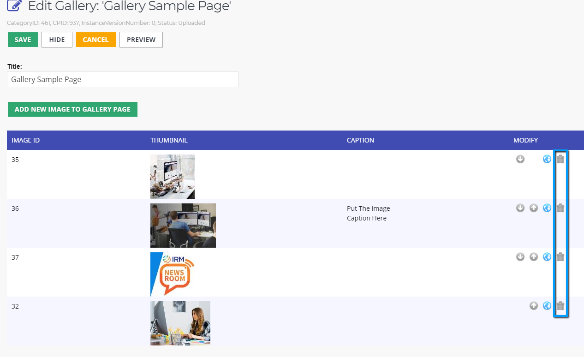
Task: Click Add New Image To Gallery Page
Action: (72, 109)
